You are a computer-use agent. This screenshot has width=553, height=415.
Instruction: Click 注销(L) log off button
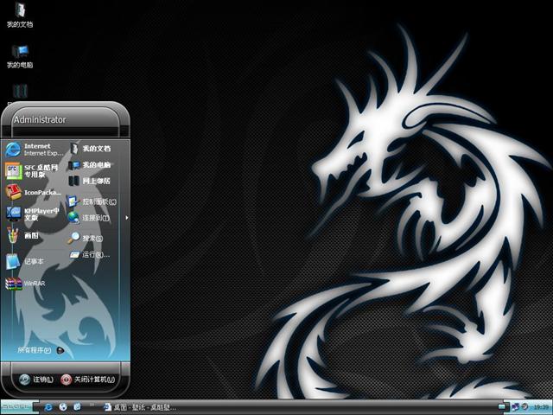36,380
